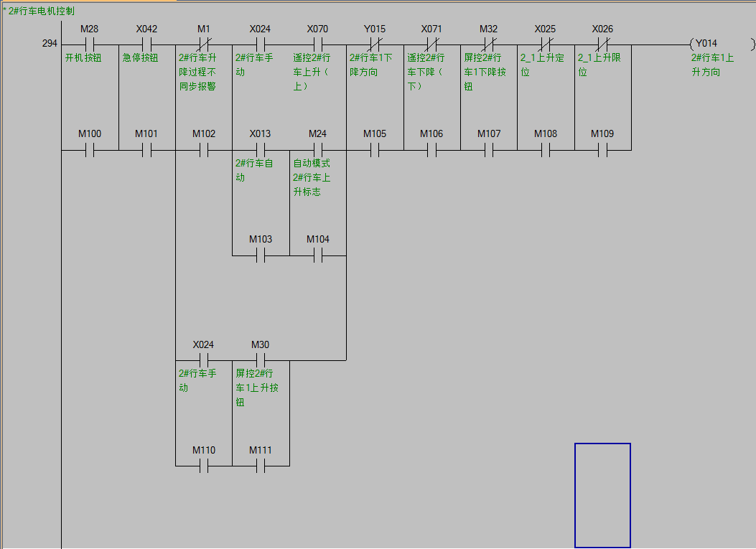756x549 pixels.
Task: Click the blue cursor rectangle
Action: click(602, 495)
